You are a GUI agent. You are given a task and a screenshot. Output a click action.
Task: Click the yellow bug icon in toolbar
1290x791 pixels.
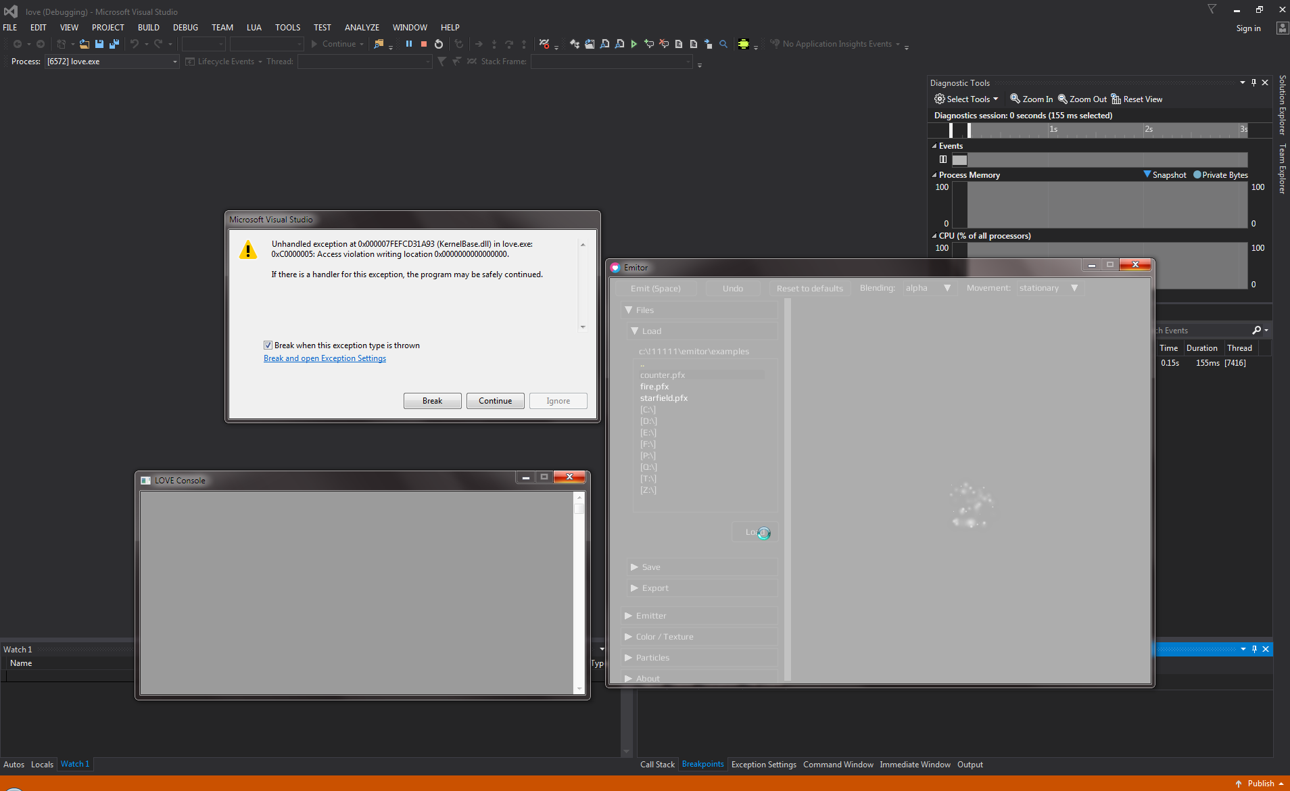click(744, 44)
